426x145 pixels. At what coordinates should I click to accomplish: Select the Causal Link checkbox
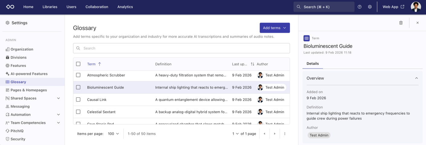(x=78, y=100)
